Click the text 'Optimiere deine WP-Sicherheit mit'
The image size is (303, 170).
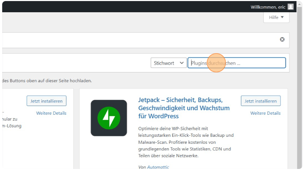point(173,129)
